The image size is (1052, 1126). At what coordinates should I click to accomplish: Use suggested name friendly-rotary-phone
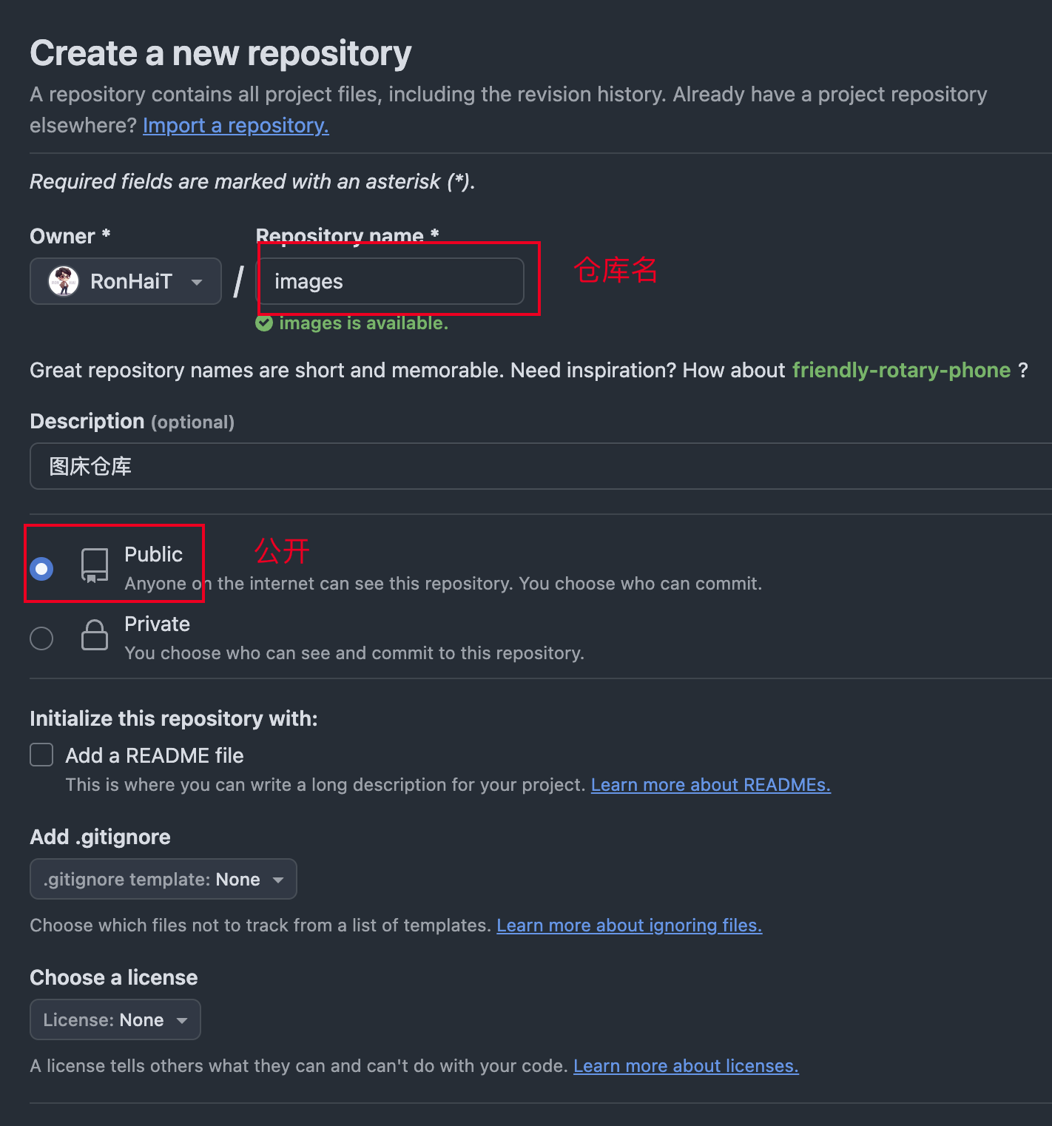click(902, 370)
